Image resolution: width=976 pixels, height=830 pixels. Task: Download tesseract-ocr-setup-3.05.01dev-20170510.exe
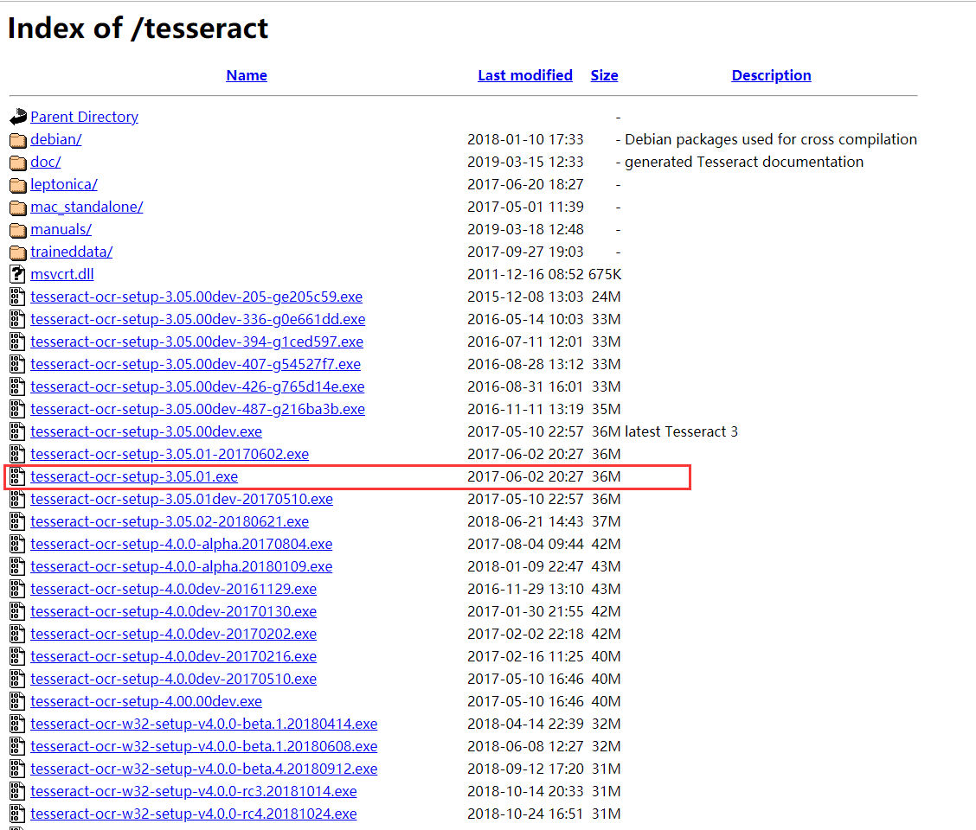pos(182,499)
